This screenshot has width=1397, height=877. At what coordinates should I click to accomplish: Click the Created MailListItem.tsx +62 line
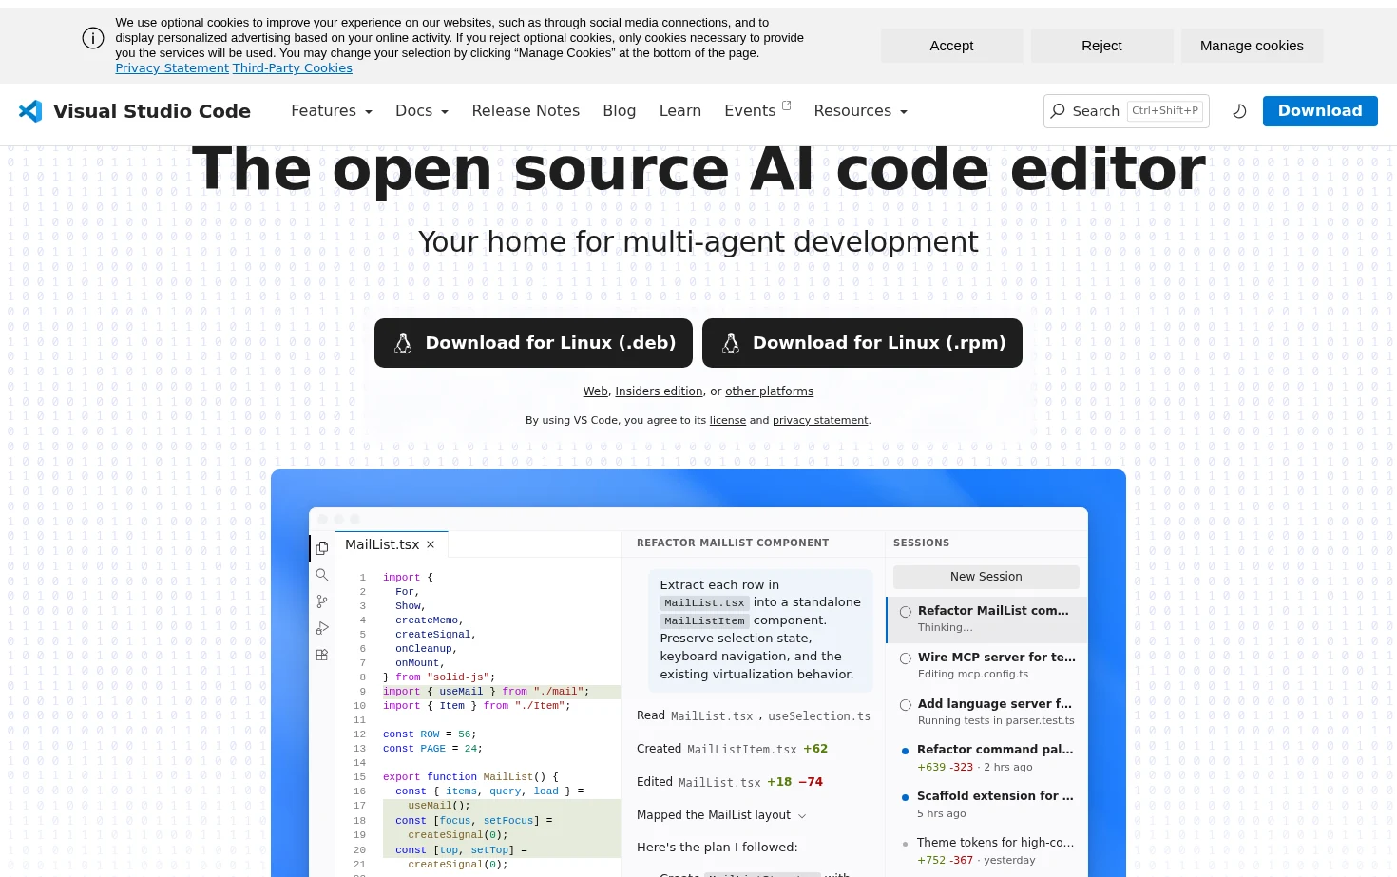732,749
